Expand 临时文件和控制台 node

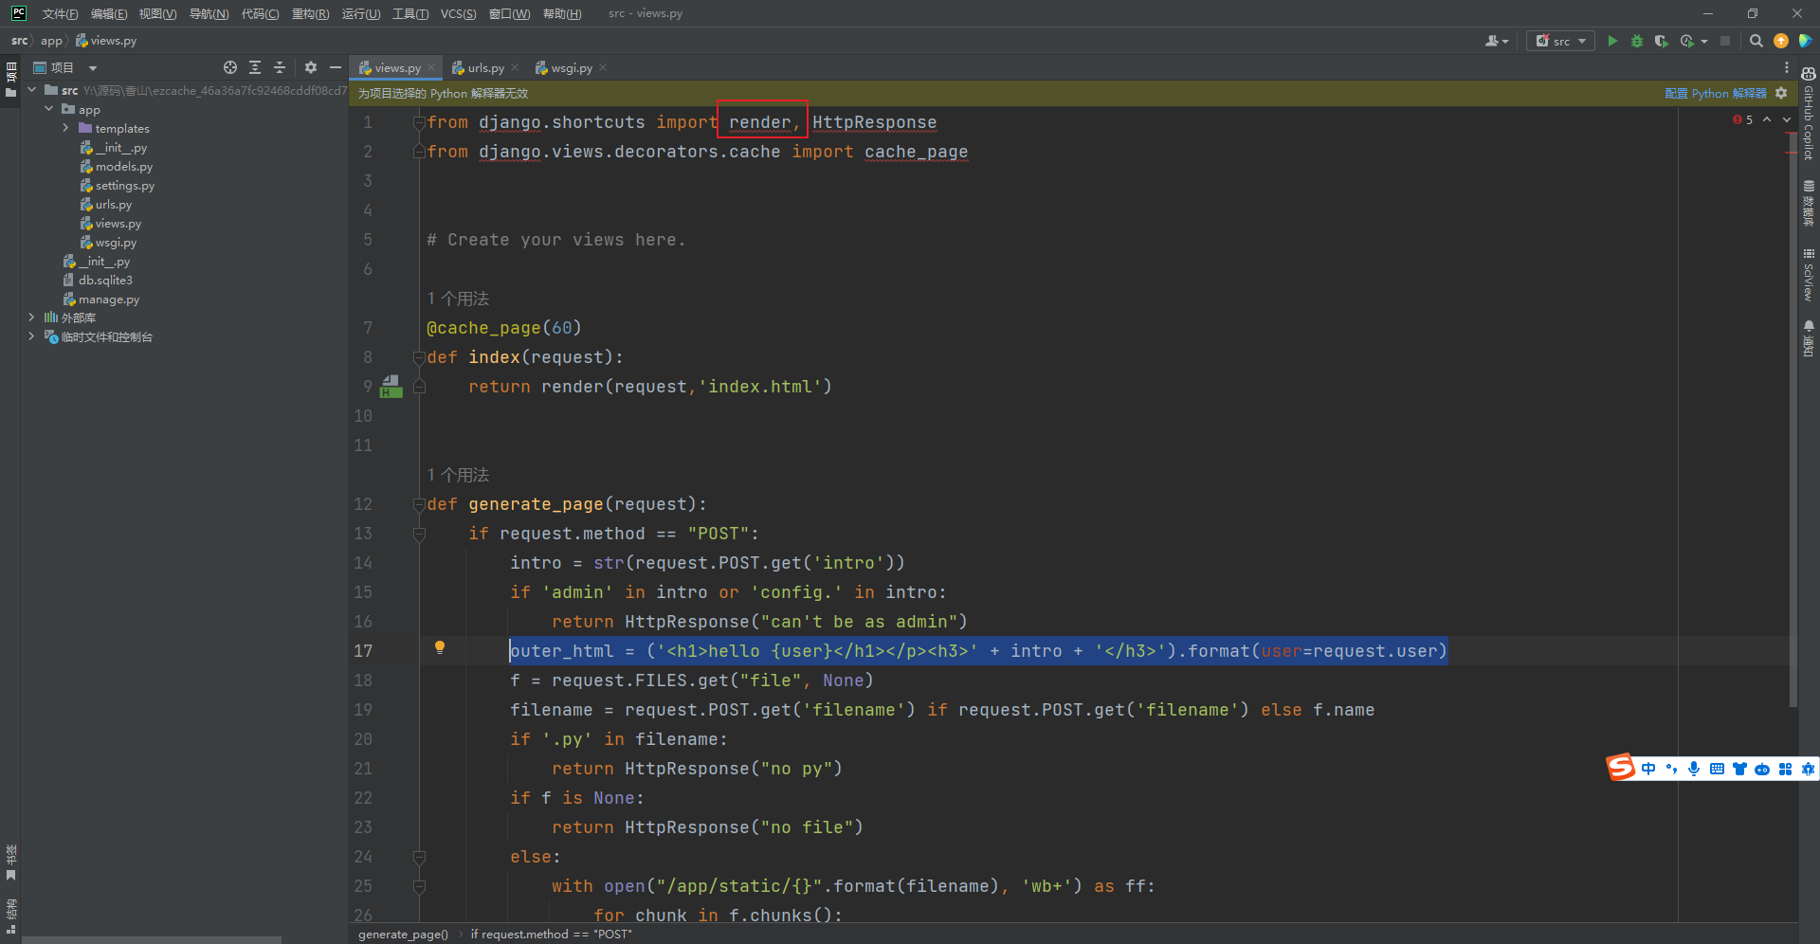click(x=32, y=336)
